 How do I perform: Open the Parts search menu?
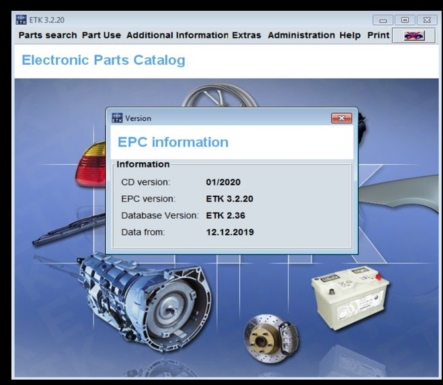pyautogui.click(x=48, y=36)
